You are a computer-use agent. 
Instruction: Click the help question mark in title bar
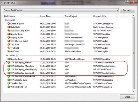click(127, 2)
